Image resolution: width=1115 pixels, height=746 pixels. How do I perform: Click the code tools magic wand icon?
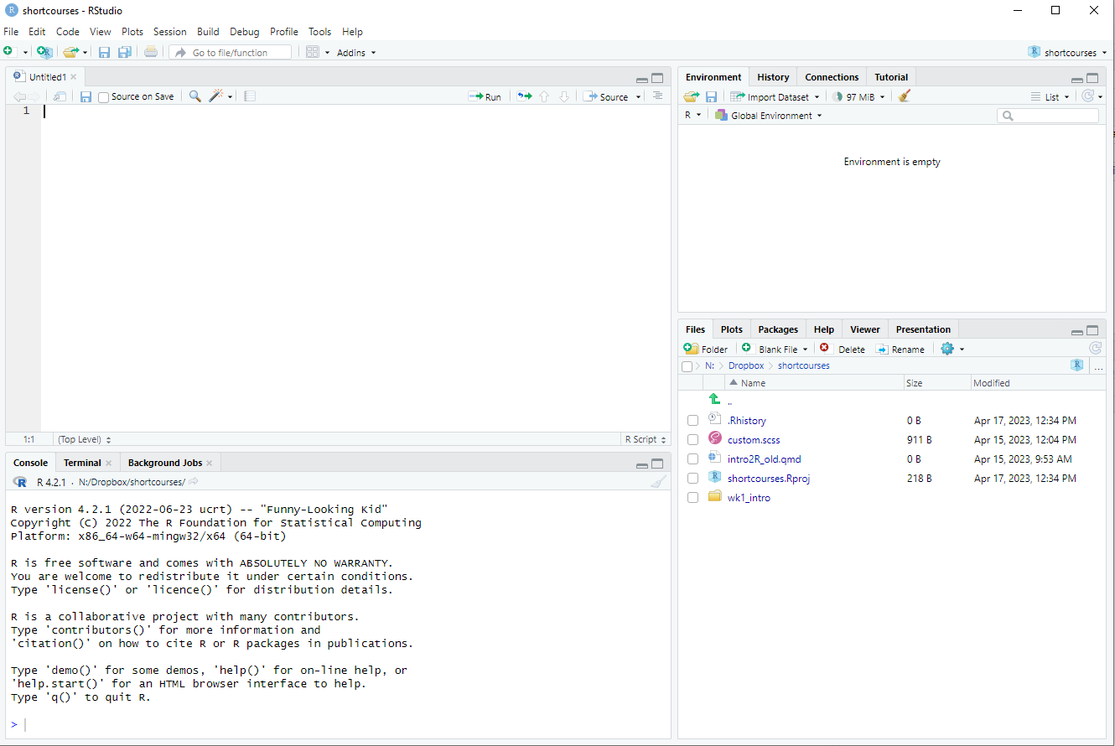click(x=216, y=96)
